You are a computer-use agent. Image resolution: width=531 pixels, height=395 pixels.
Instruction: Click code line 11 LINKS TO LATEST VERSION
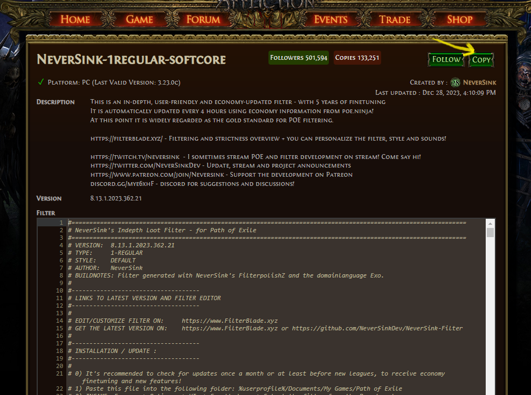pyautogui.click(x=144, y=298)
